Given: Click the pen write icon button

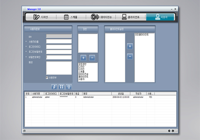Looking at the screenshot, I should [x=54, y=87].
